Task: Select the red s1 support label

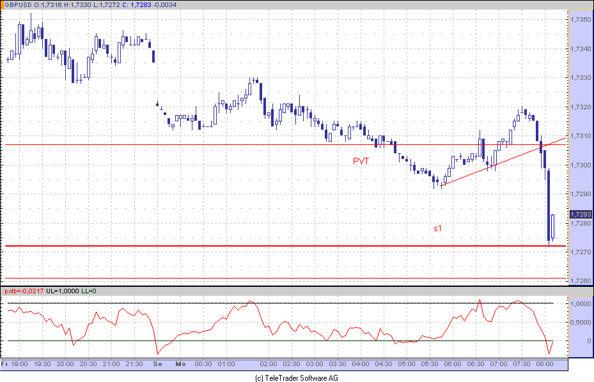Action: pos(437,227)
